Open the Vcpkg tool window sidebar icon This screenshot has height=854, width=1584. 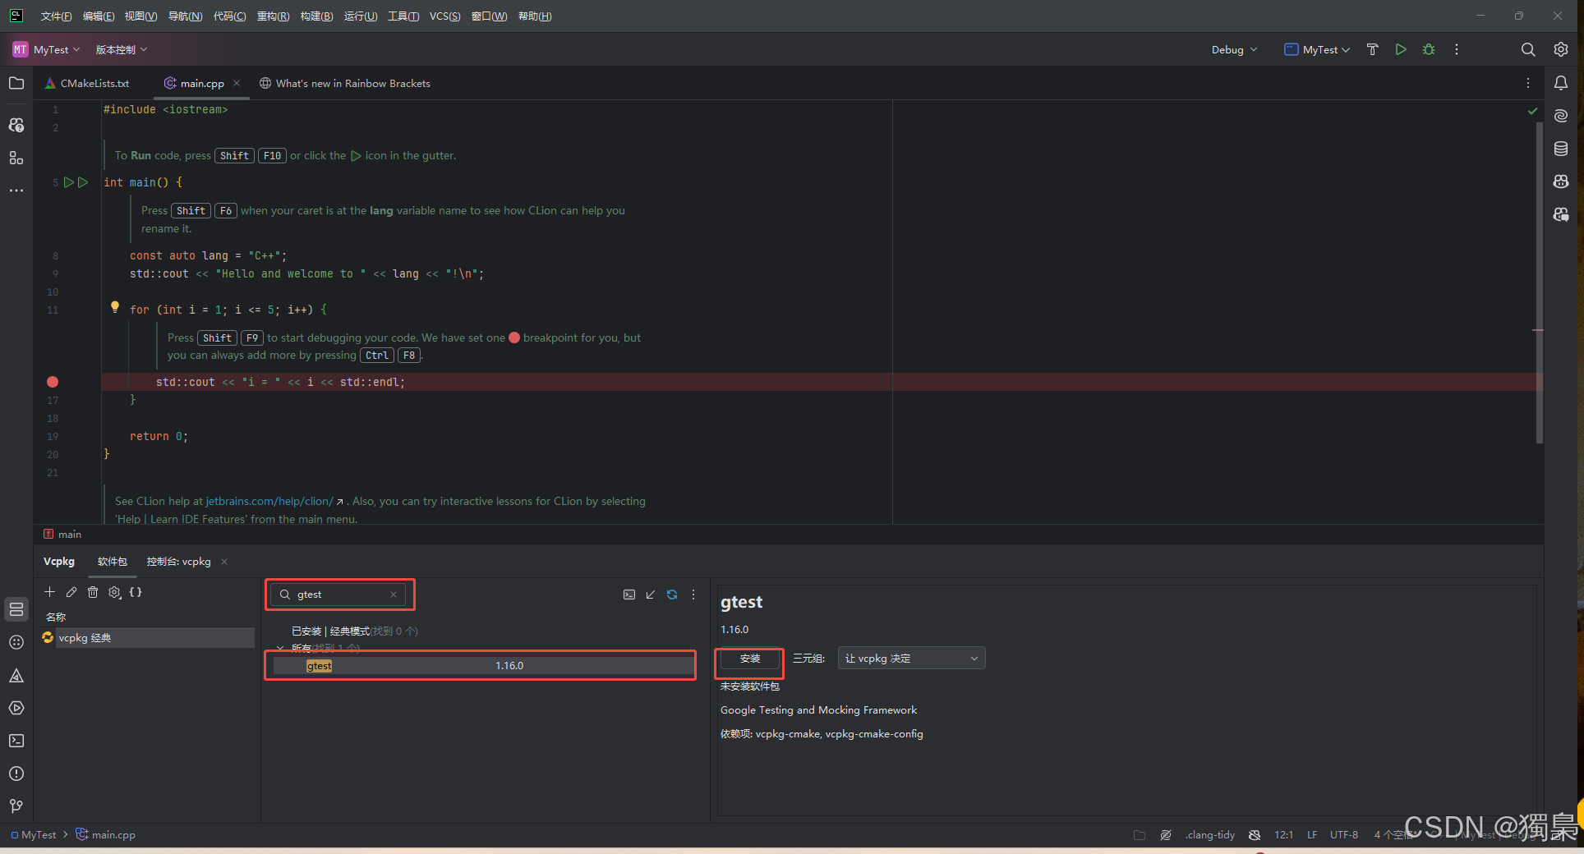[x=16, y=609]
